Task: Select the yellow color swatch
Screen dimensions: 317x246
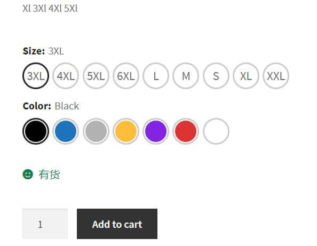Action: [x=126, y=131]
